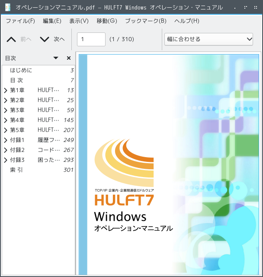
Task: Select the 目 次 entry, page 7
Action: click(x=38, y=80)
